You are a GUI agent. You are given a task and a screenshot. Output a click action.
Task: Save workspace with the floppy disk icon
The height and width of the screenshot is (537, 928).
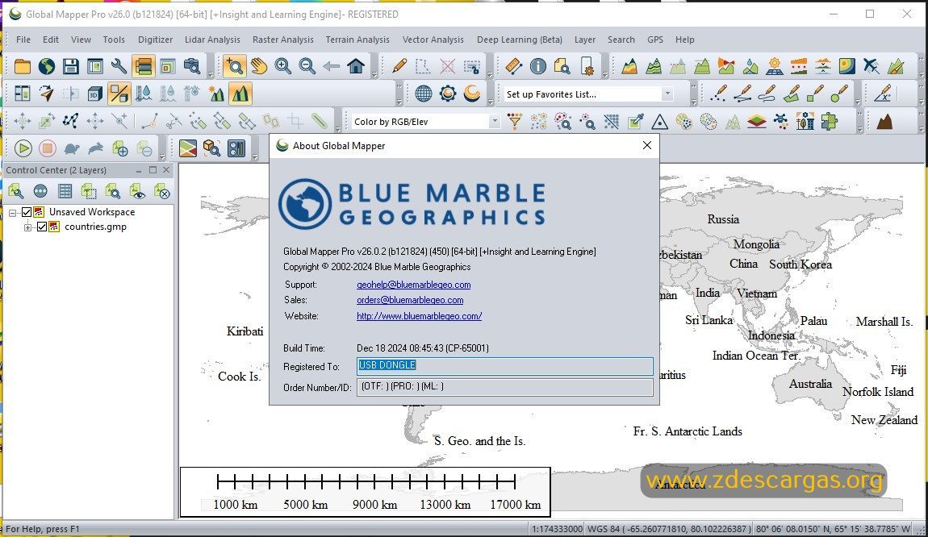[x=71, y=66]
